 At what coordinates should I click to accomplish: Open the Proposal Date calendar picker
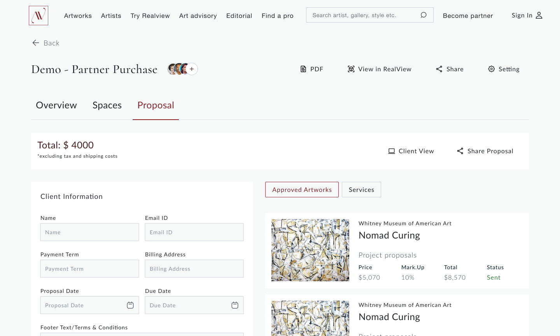point(130,305)
